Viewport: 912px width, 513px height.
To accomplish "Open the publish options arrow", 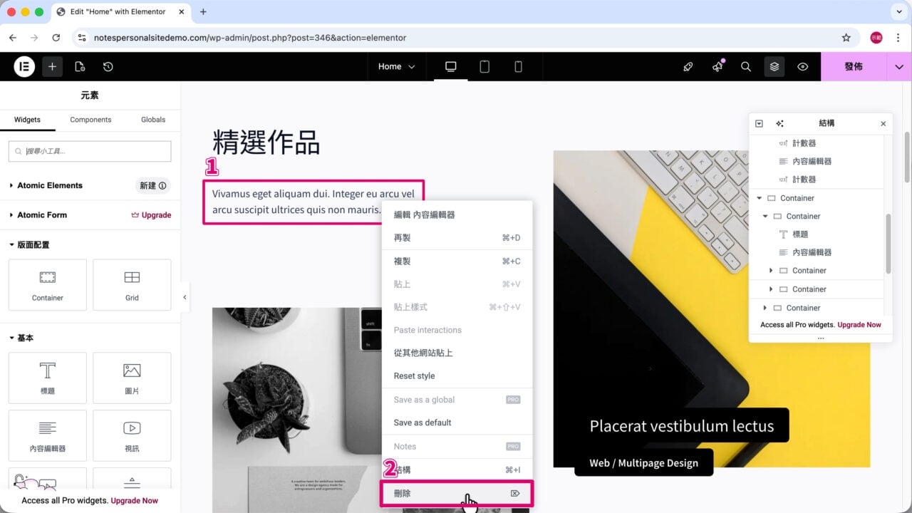I will coord(899,66).
